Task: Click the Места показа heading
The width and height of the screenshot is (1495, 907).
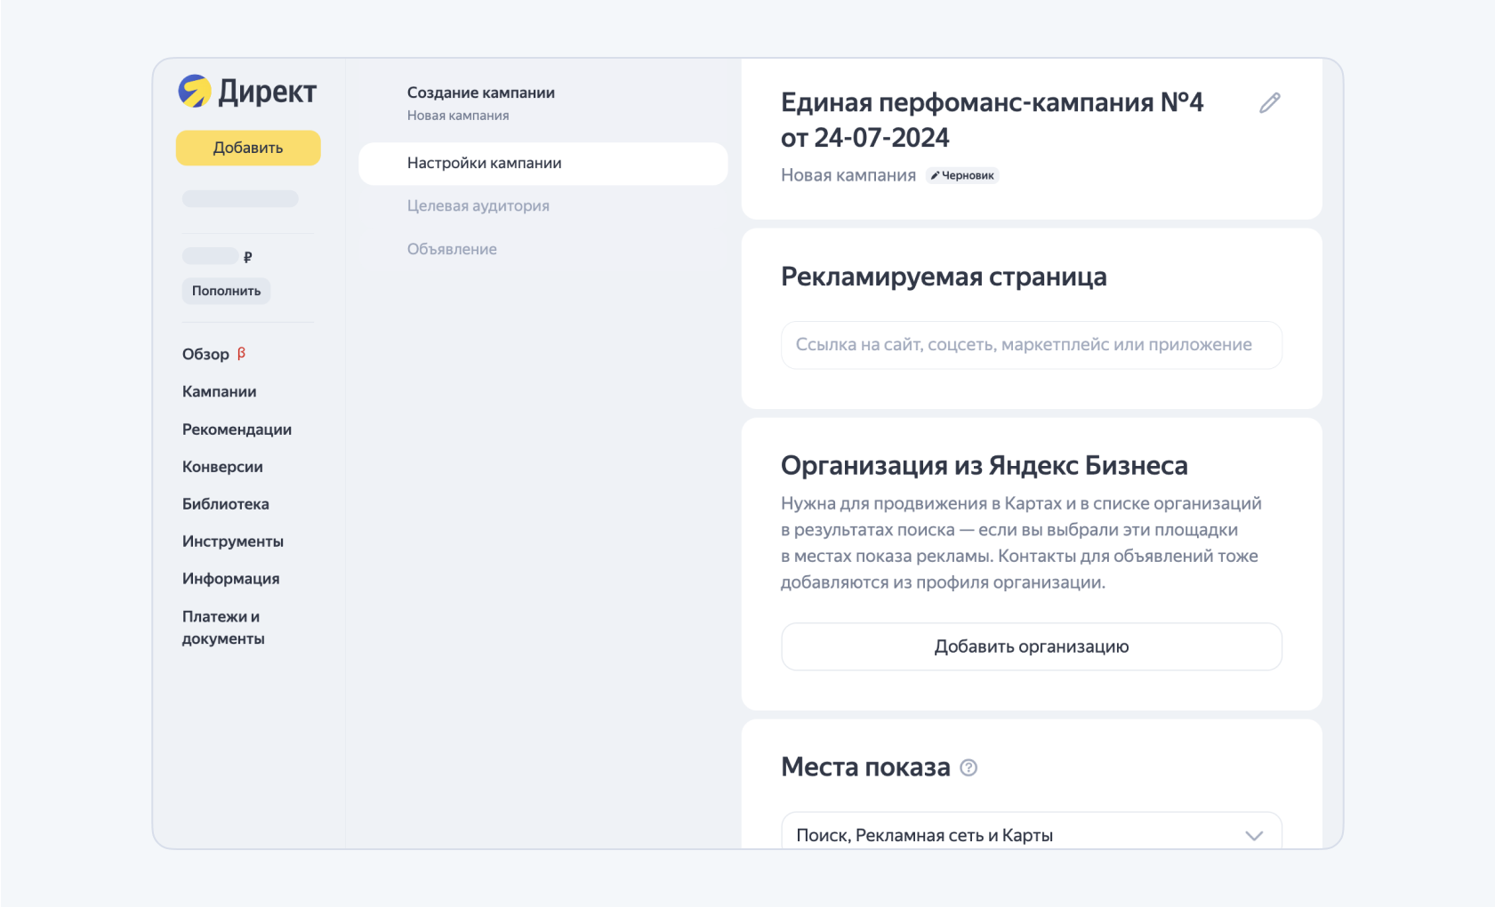Action: pos(865,767)
